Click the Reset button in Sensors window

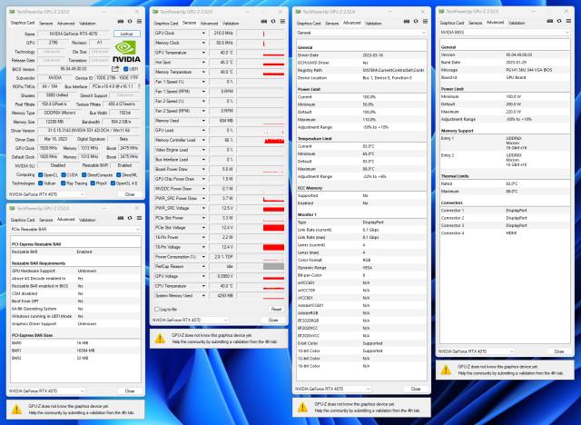(x=276, y=309)
